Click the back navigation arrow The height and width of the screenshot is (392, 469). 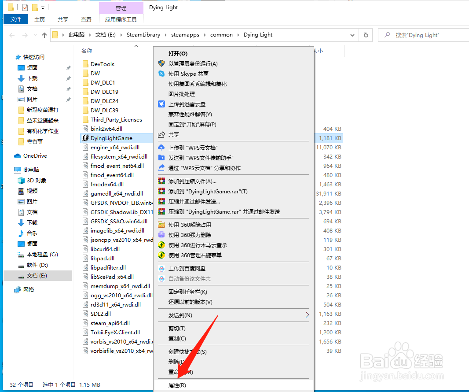(12, 35)
